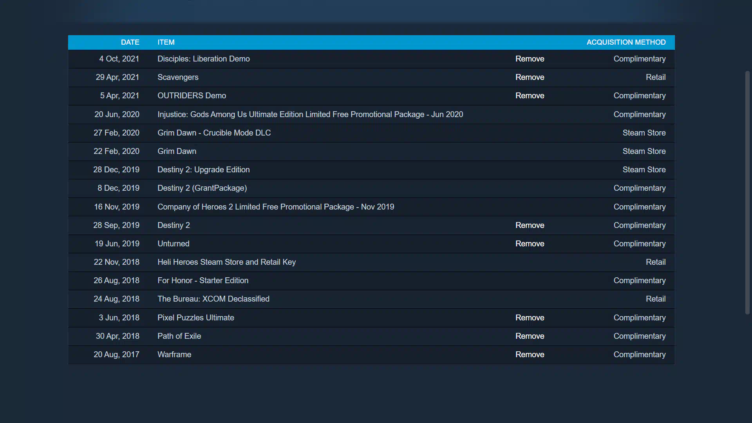The height and width of the screenshot is (423, 752).
Task: Click the date 3 Jun, 2018
Action: [119, 318]
